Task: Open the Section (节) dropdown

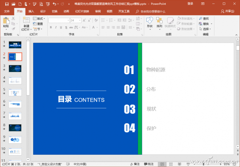Action: pyautogui.click(x=37, y=29)
